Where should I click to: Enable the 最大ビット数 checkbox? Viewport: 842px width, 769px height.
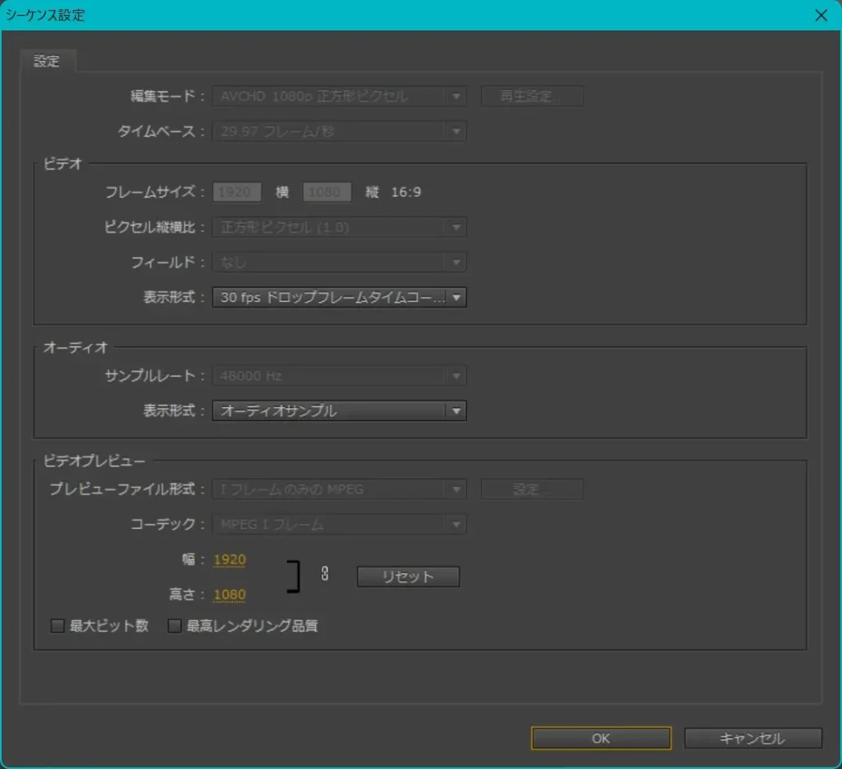[58, 626]
